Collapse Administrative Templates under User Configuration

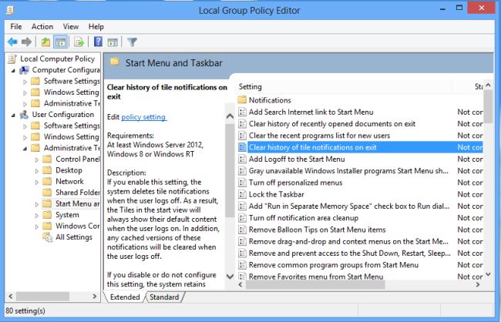point(25,149)
